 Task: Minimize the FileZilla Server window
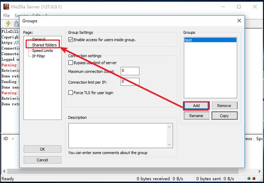tap(223, 7)
